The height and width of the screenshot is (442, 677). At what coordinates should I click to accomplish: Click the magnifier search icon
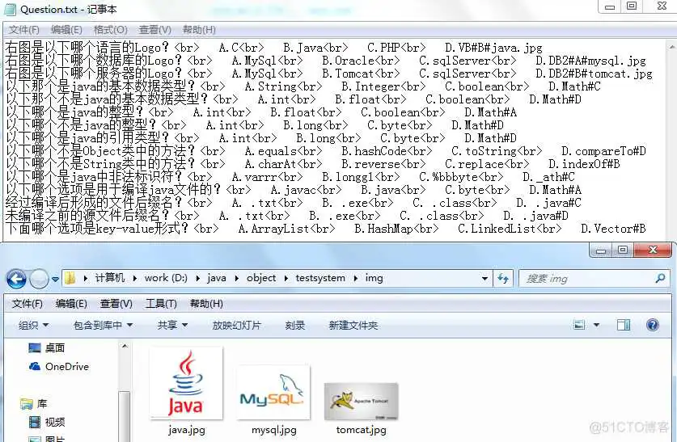[660, 279]
